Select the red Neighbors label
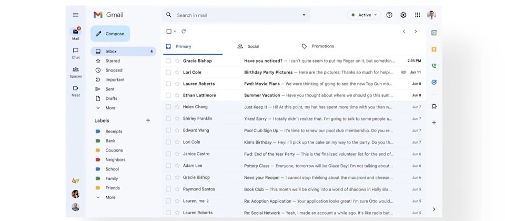Image resolution: width=505 pixels, height=221 pixels. (115, 159)
